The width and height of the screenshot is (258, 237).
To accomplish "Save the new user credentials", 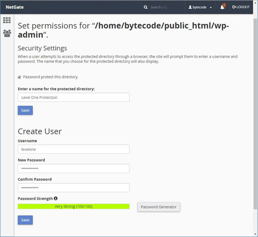I will point(25,220).
